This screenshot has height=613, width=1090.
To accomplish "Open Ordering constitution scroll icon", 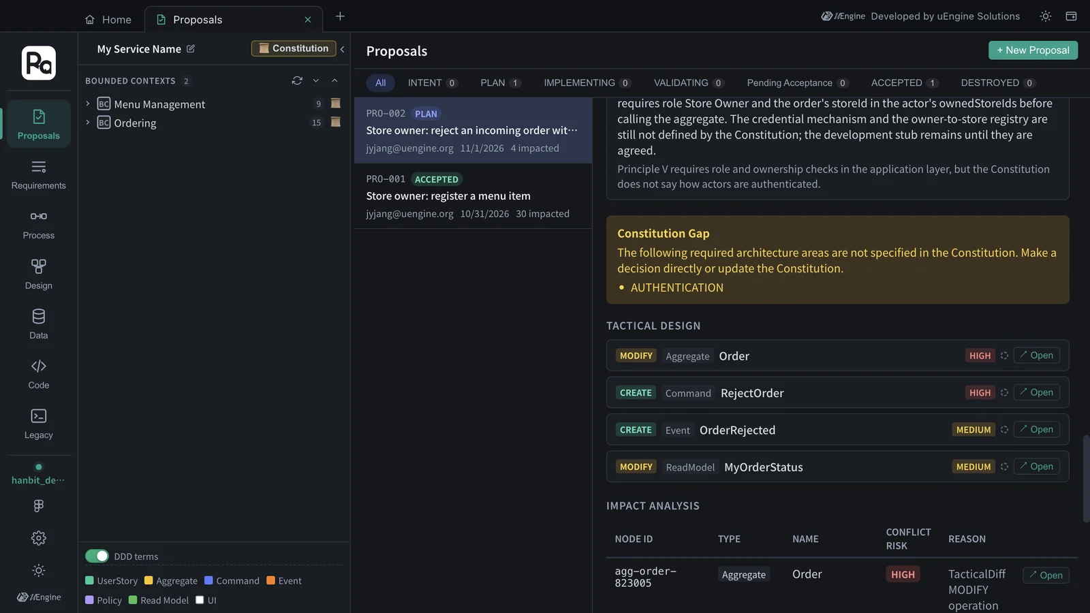I will (x=335, y=123).
